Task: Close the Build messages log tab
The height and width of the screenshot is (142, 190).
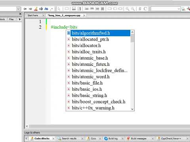Action: pos(153,138)
